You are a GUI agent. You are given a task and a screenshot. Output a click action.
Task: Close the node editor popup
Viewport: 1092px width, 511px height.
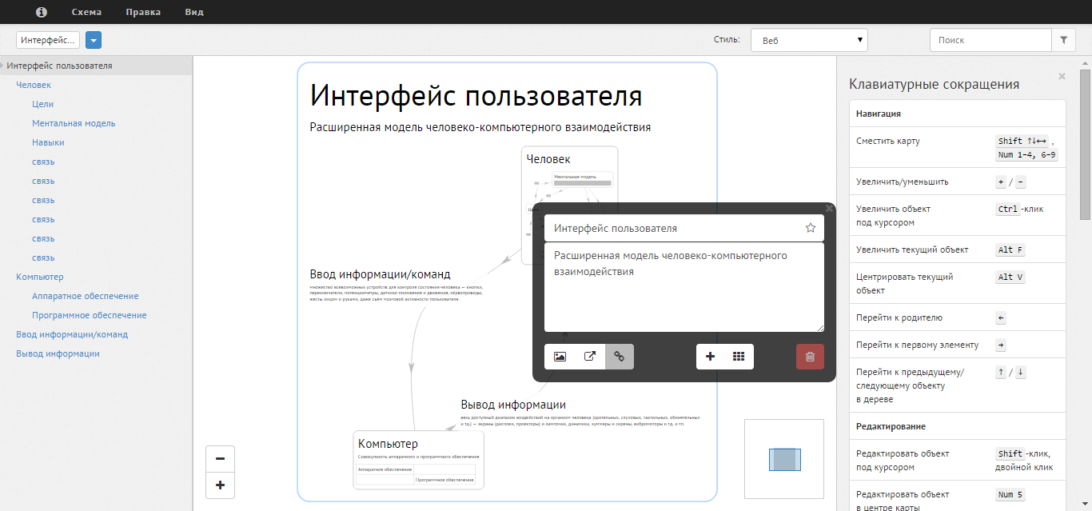829,208
